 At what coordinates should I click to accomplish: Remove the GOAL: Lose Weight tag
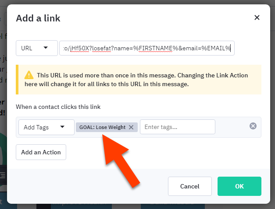(131, 127)
